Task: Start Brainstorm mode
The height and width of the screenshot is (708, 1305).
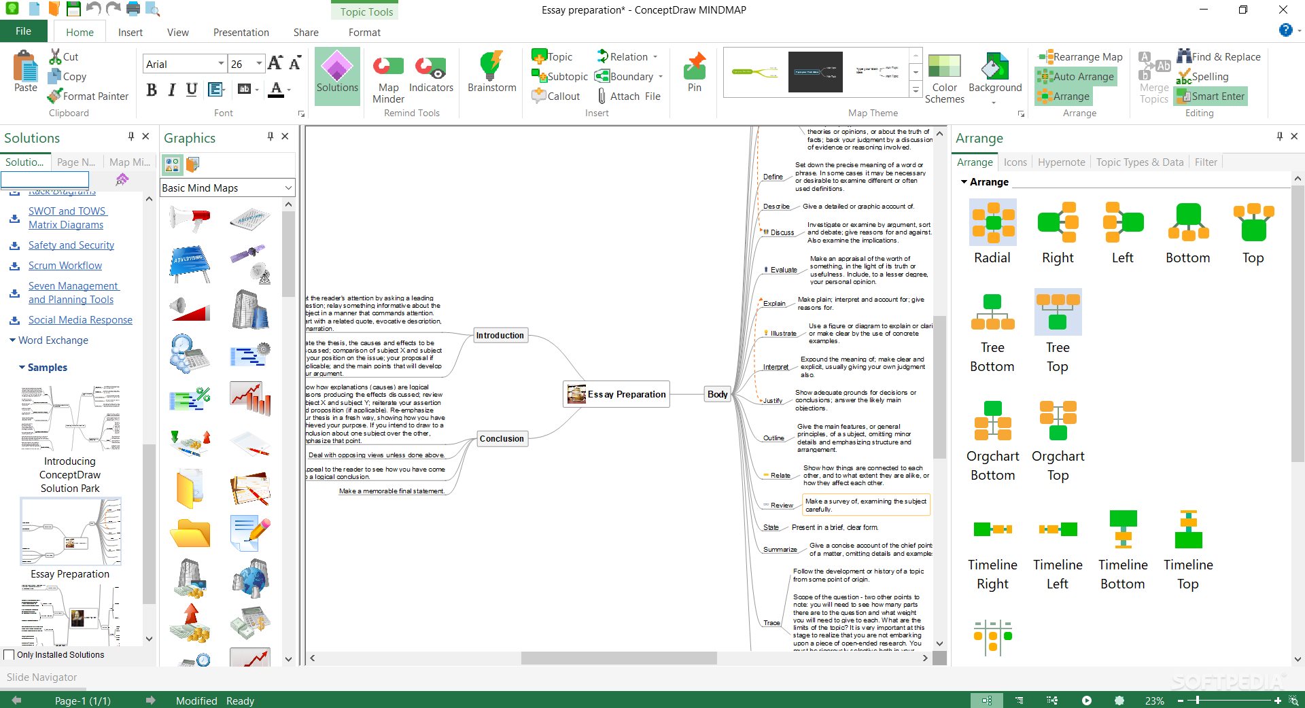Action: point(491,72)
